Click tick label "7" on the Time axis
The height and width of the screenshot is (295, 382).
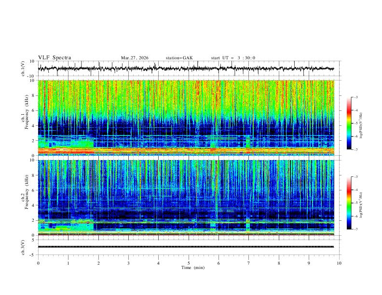click(249, 263)
